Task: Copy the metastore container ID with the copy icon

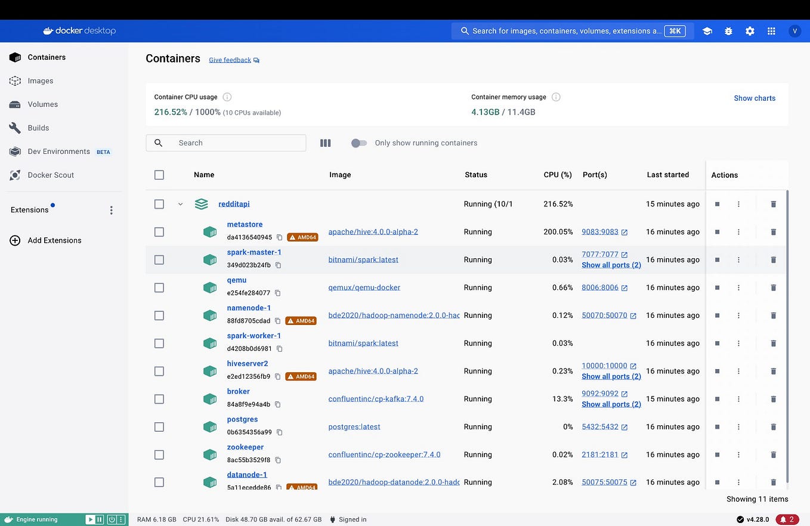Action: 280,237
